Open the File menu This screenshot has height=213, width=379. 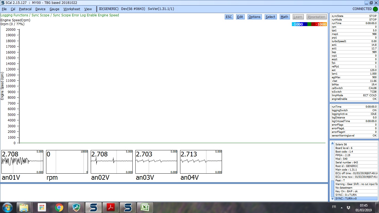[x=4, y=9]
